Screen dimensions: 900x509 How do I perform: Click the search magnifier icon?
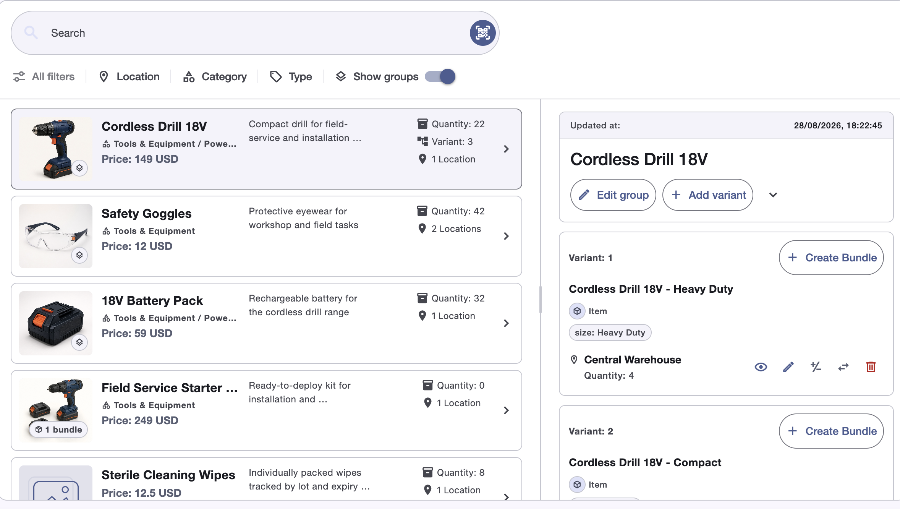(31, 33)
